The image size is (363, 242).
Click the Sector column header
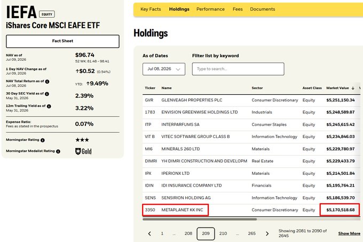coord(257,88)
